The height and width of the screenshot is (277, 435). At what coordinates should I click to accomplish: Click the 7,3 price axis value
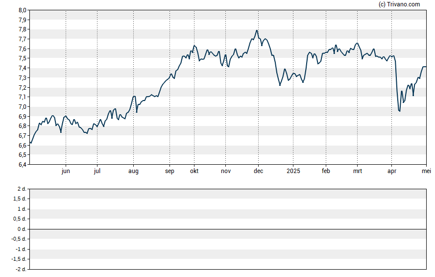click(23, 78)
